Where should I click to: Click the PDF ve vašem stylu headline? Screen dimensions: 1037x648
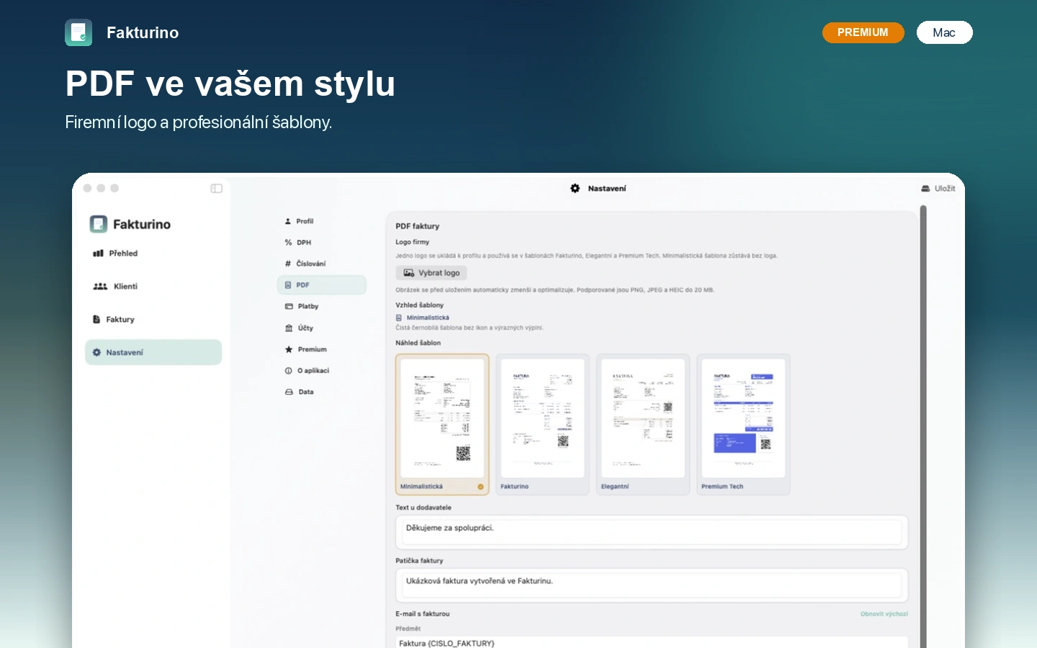[x=230, y=84]
